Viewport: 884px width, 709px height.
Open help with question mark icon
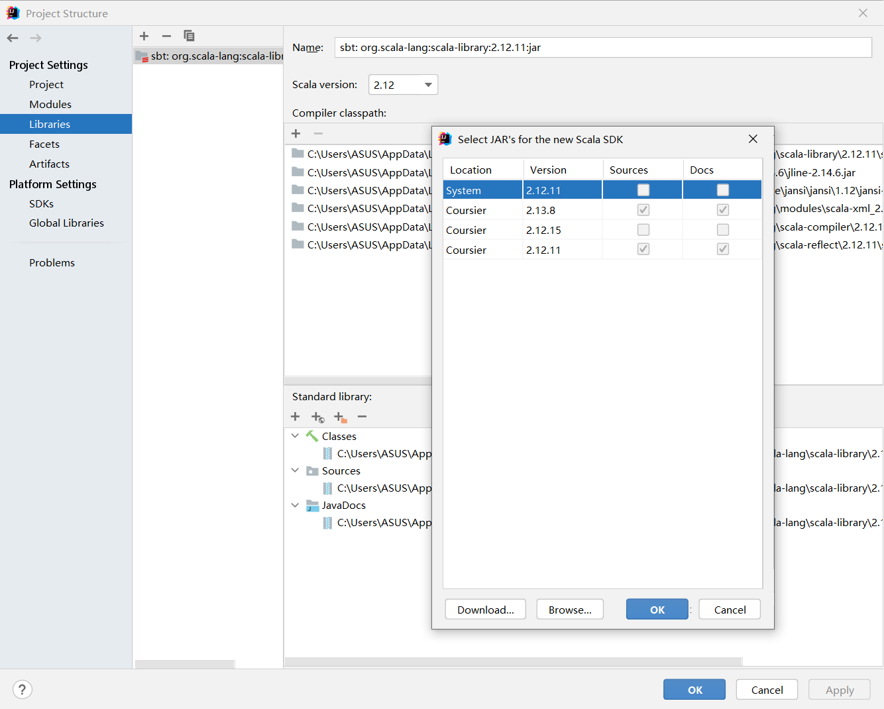click(22, 689)
